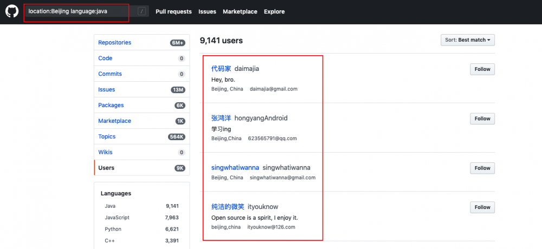Click the daimajia username text
This screenshot has height=249, width=542.
(x=247, y=69)
